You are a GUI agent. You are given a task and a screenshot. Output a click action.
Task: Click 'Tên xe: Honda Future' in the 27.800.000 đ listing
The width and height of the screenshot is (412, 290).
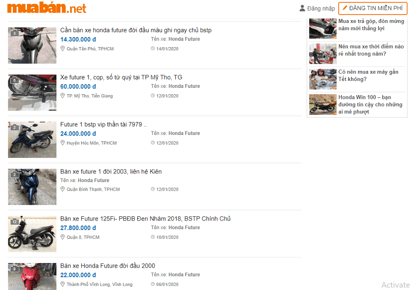tap(175, 227)
